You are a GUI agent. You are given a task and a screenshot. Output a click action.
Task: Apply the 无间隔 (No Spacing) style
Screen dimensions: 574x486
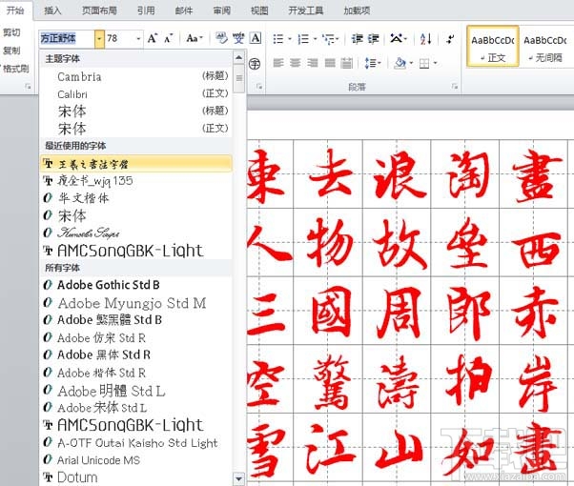point(545,47)
